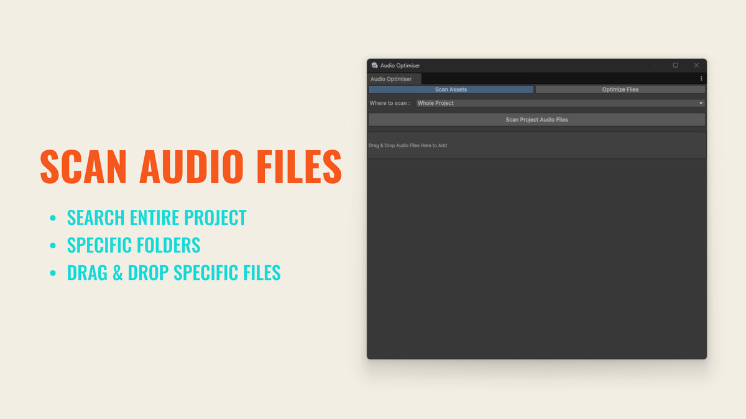The image size is (746, 419).
Task: Select the Audio Optimiser window tab
Action: tap(393, 79)
